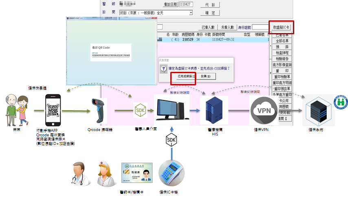
Task: Close the QR code scanner window
Action: tap(155, 18)
